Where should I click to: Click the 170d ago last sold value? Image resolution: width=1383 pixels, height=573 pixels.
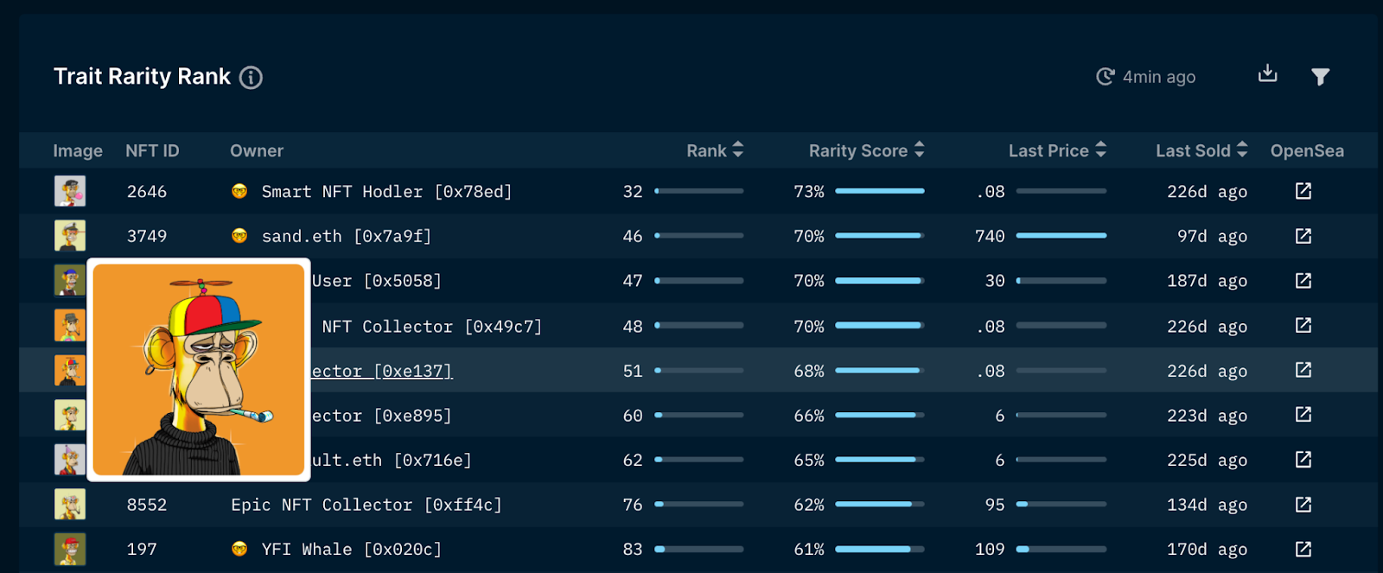coord(1207,550)
